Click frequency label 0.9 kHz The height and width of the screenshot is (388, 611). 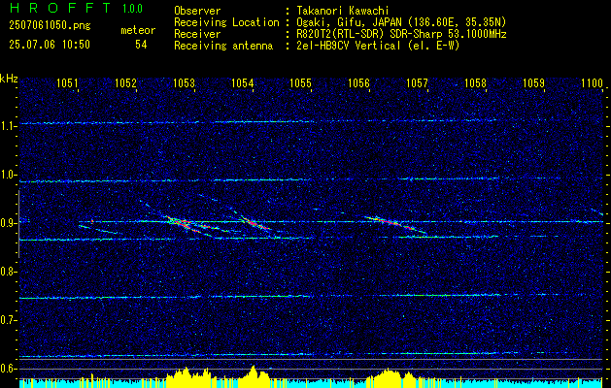8,223
